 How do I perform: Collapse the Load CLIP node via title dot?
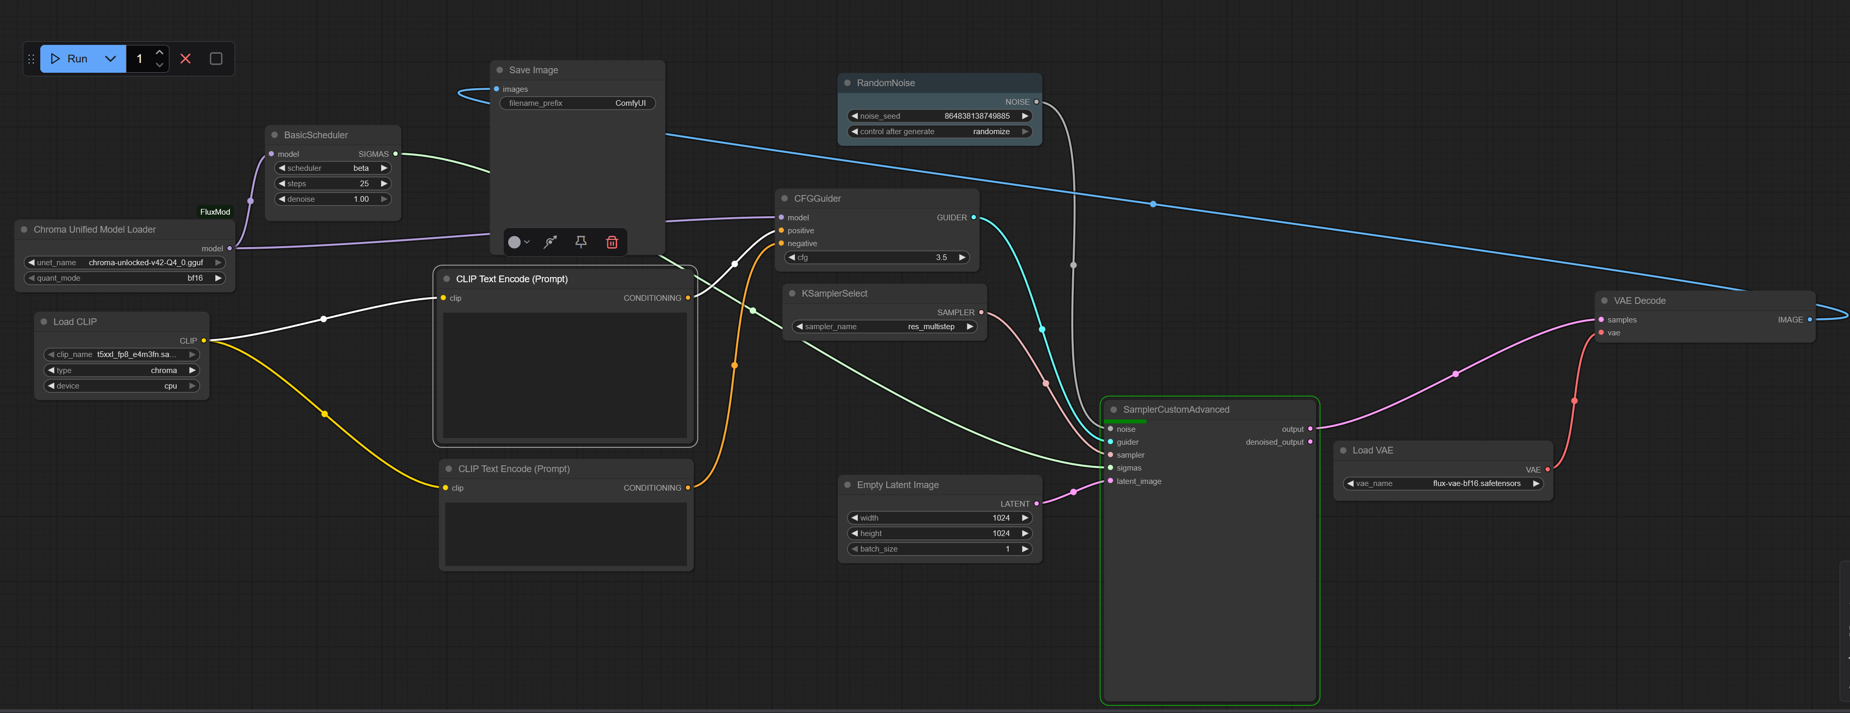coord(44,322)
